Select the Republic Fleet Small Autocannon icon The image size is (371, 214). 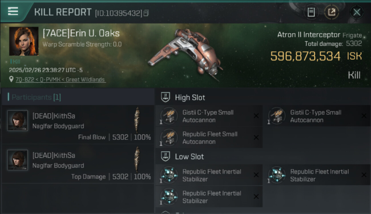click(169, 138)
